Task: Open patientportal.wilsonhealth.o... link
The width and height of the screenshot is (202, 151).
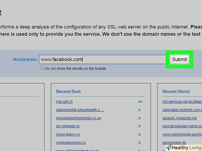Action: pos(80,110)
